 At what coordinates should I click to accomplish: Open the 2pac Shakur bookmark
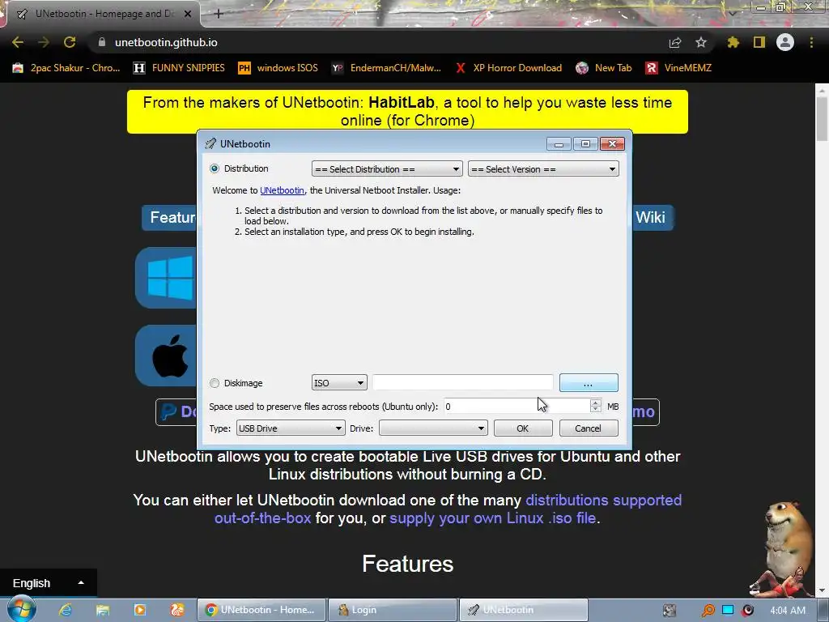pyautogui.click(x=66, y=68)
